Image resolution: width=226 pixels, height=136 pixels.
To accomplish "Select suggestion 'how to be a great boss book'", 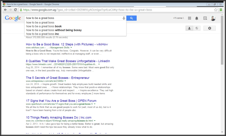I will (x=75, y=26).
